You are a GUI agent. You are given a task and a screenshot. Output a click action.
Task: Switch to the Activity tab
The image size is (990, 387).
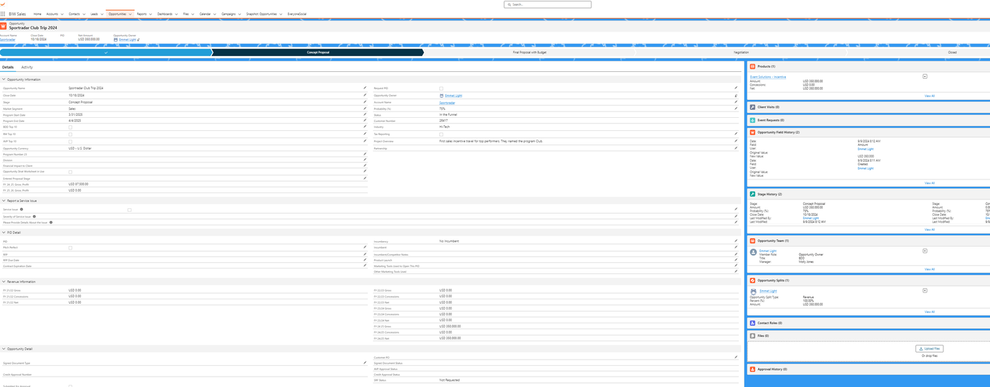[27, 67]
